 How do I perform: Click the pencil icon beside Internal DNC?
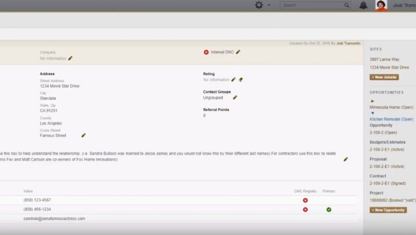tap(238, 52)
